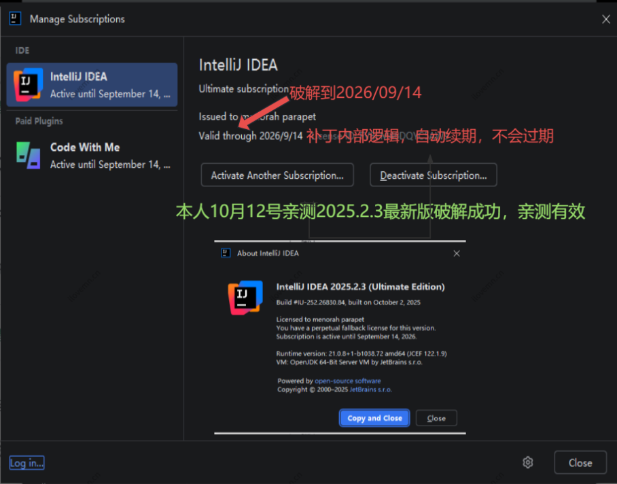Click the About dialog's small IntelliJ icon
The image size is (617, 484).
(x=225, y=252)
